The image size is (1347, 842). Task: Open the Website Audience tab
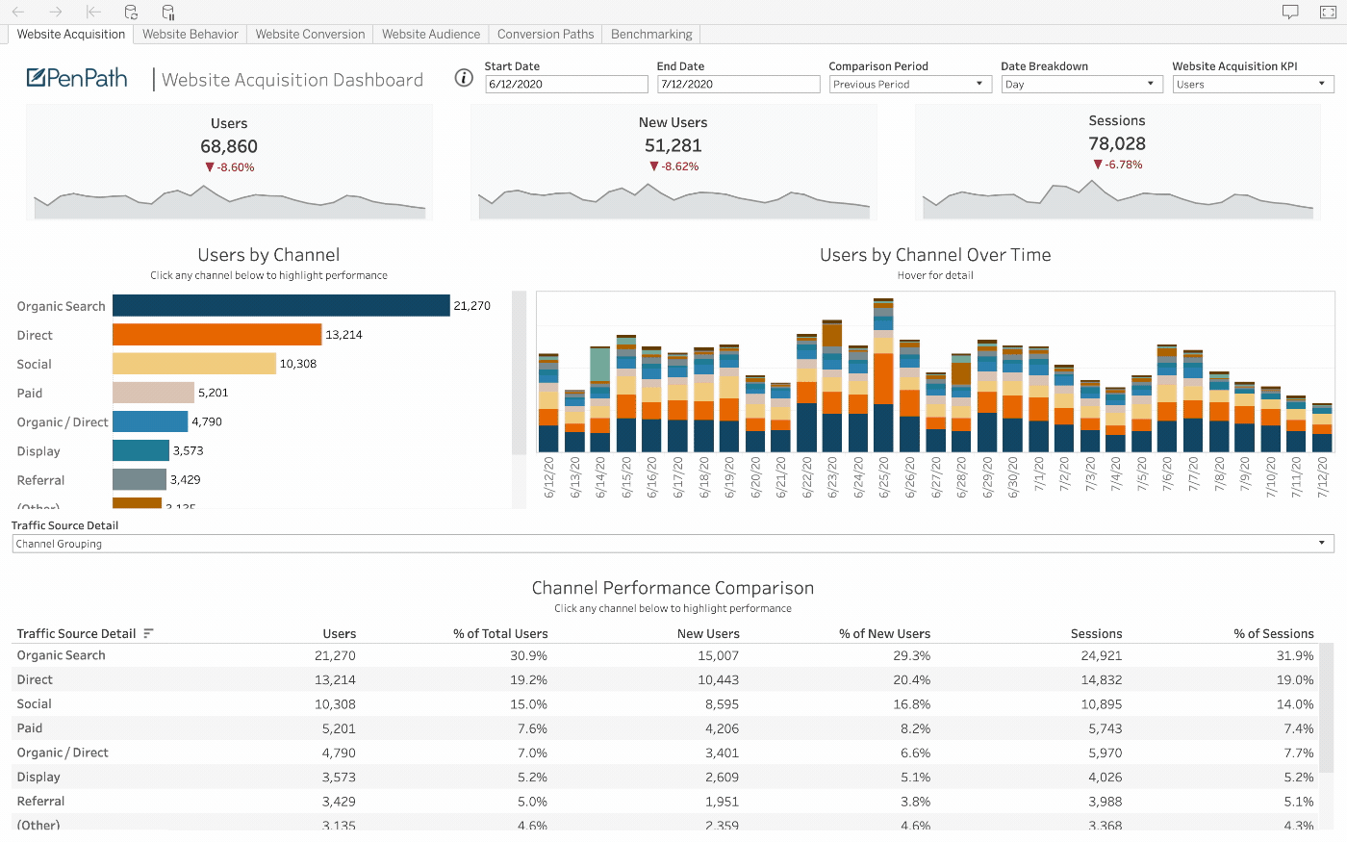point(431,34)
